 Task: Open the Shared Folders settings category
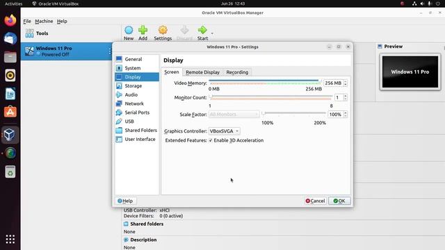coord(137,130)
